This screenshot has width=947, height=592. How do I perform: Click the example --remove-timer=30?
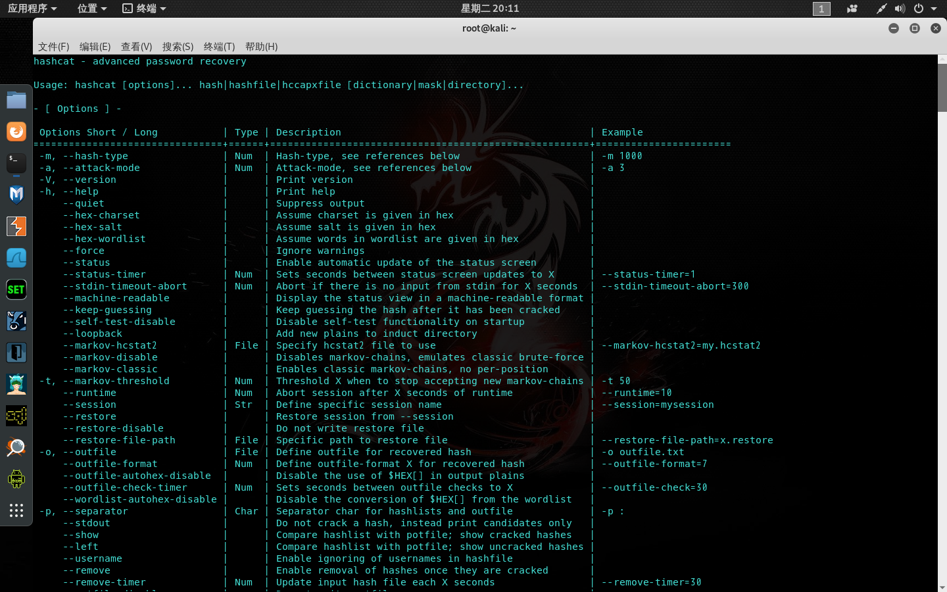click(652, 582)
